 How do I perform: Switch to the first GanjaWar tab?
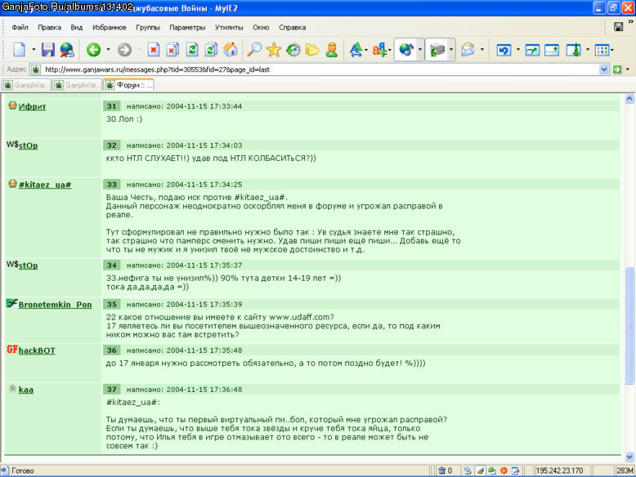click(x=26, y=85)
